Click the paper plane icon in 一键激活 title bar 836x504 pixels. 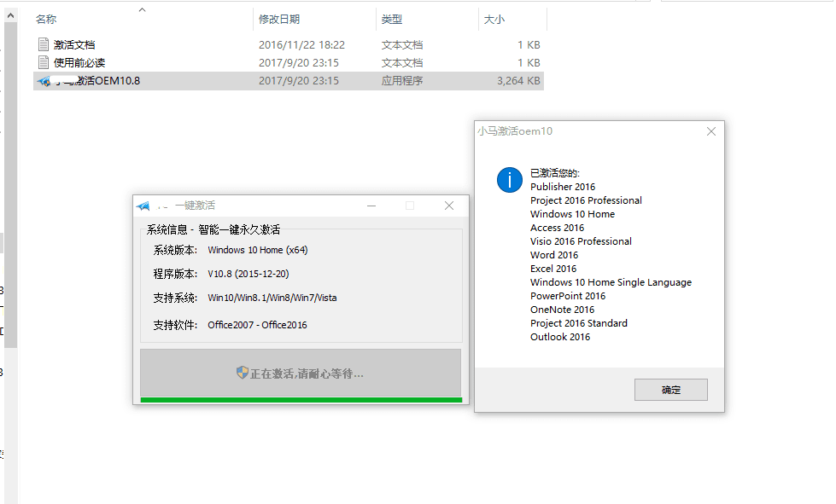pyautogui.click(x=143, y=206)
